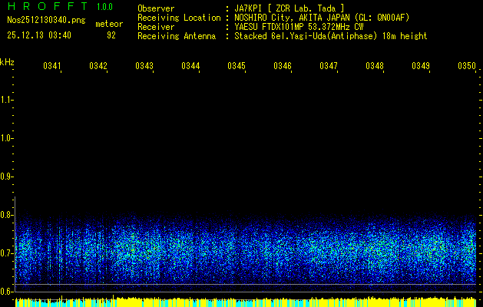Click the 0341 time marker

52,67
